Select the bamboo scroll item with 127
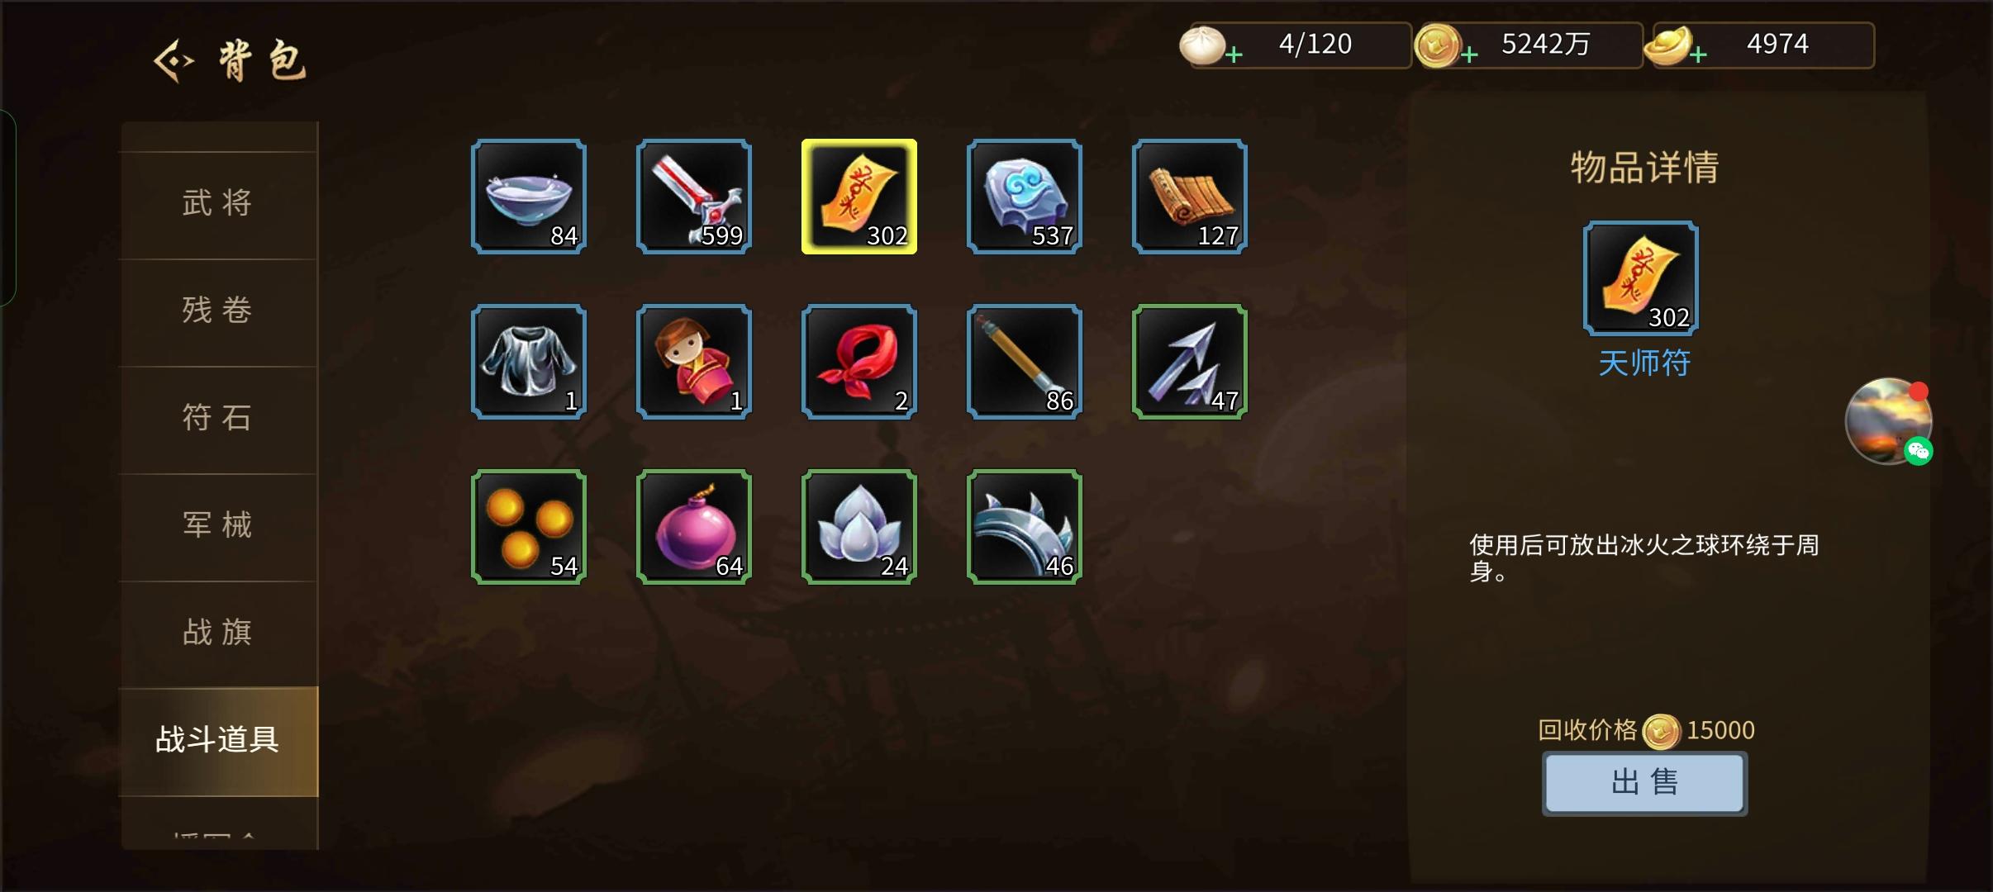1993x892 pixels. 1190,197
